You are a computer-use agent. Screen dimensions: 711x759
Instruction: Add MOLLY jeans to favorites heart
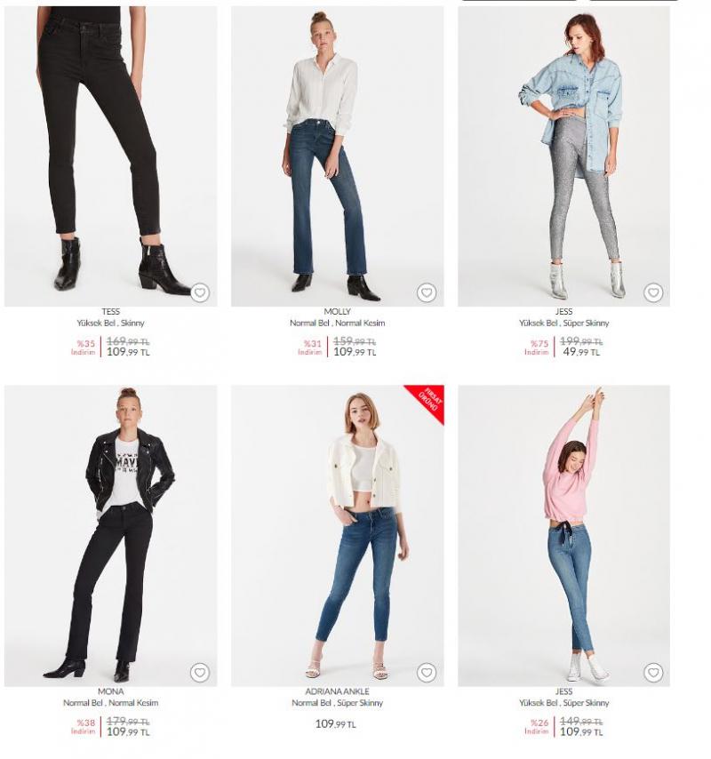pos(427,292)
